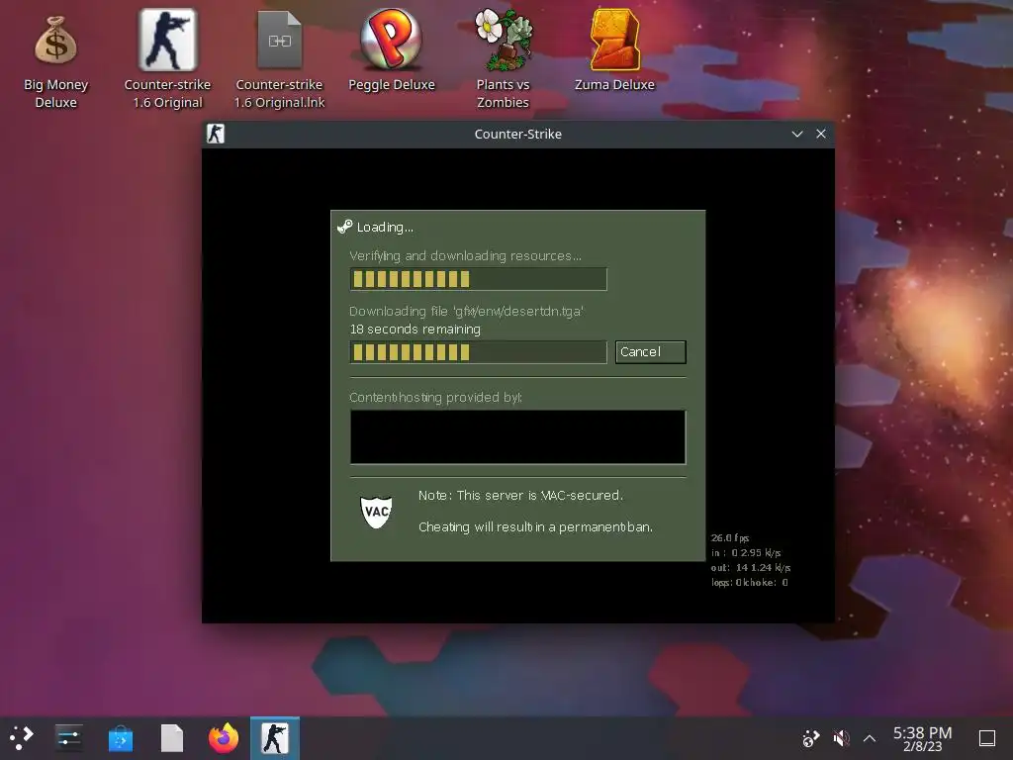Open the file manager taskbar icon
This screenshot has height=760, width=1013.
[x=172, y=738]
